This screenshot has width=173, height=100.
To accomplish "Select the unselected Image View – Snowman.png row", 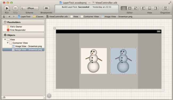I will tap(23, 46).
